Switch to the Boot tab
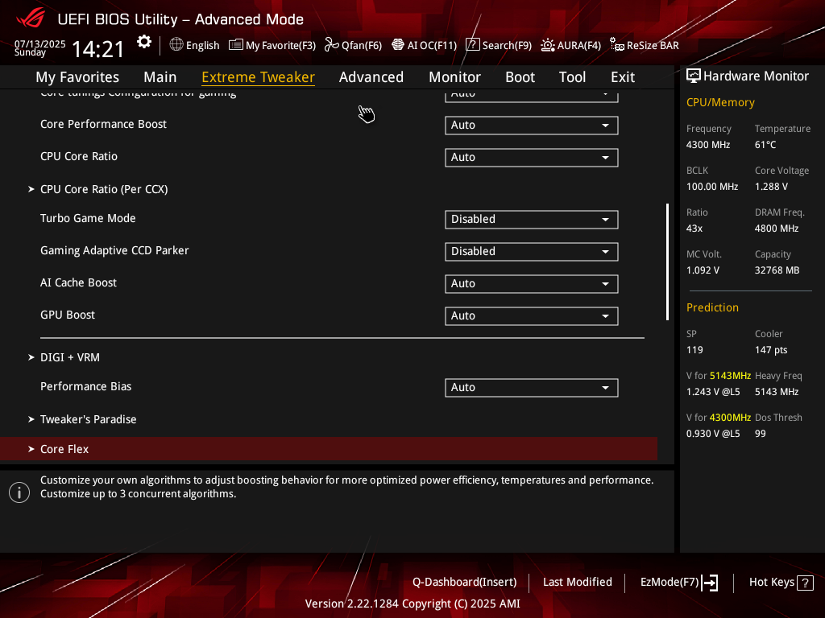Viewport: 825px width, 618px height. click(x=520, y=77)
